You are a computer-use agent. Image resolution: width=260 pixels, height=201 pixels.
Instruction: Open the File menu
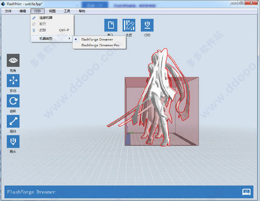coord(8,11)
